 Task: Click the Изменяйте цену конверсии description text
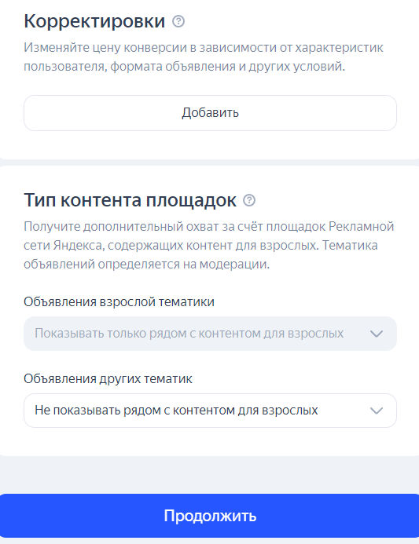tap(204, 57)
